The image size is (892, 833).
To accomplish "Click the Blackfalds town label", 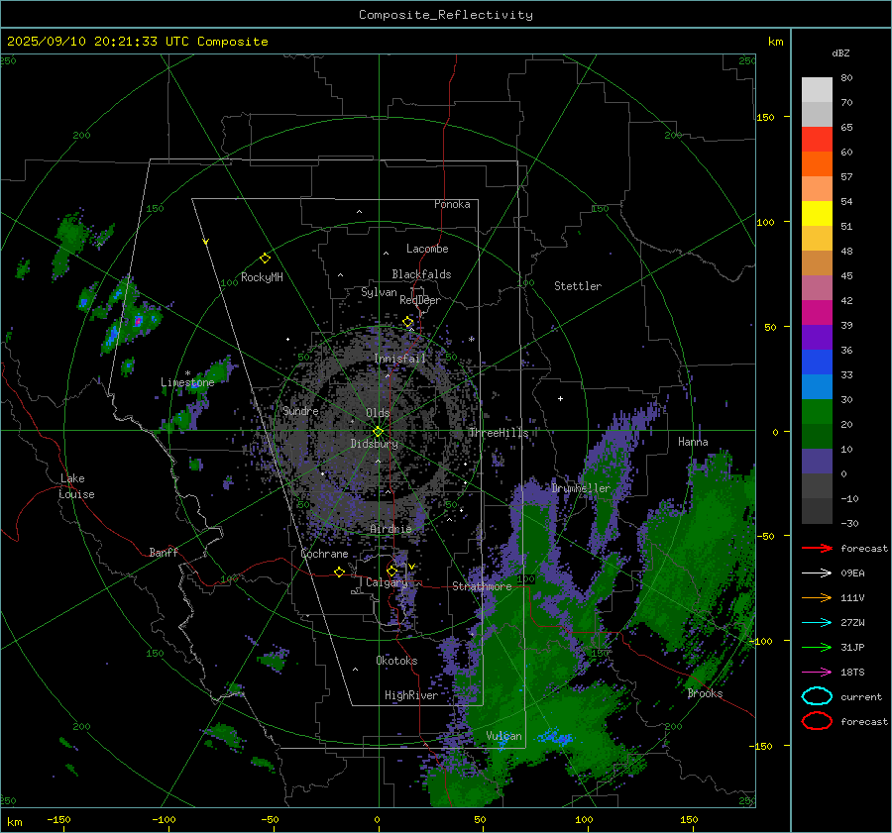I will (421, 274).
